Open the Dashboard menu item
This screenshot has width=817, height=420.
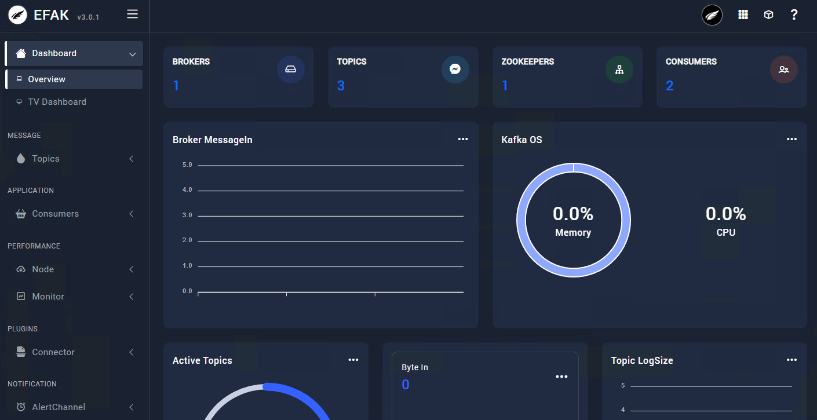click(74, 53)
